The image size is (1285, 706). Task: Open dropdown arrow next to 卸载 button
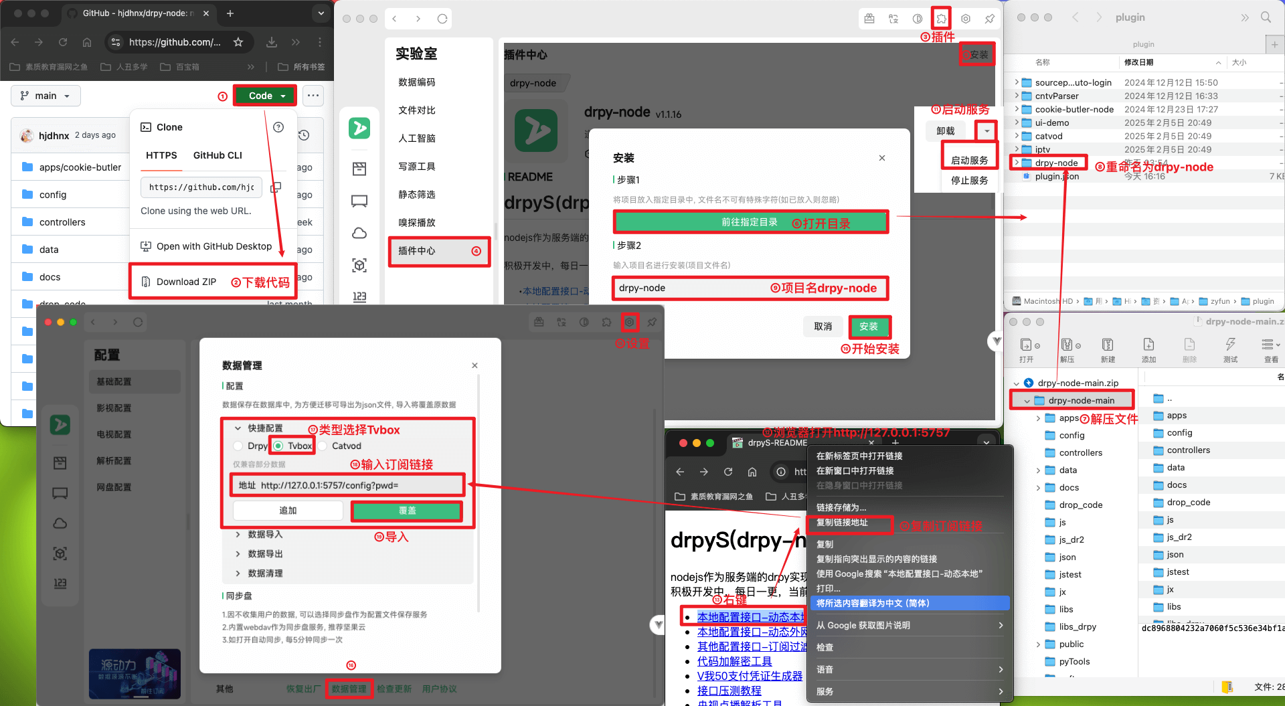[987, 131]
